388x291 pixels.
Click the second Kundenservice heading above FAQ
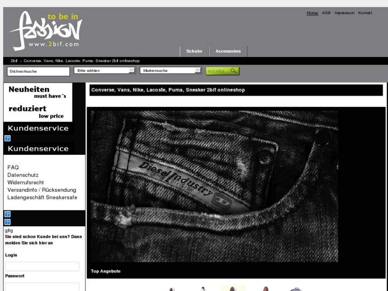point(38,148)
